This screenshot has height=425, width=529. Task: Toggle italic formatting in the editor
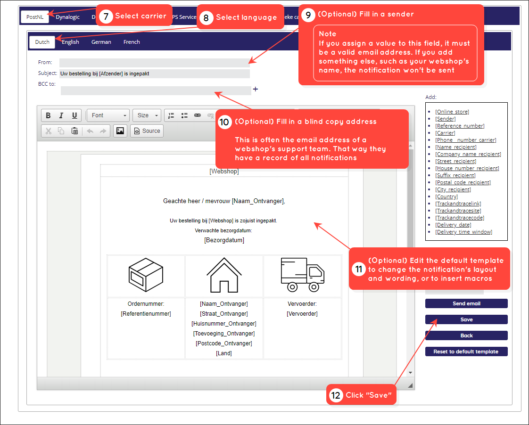61,115
